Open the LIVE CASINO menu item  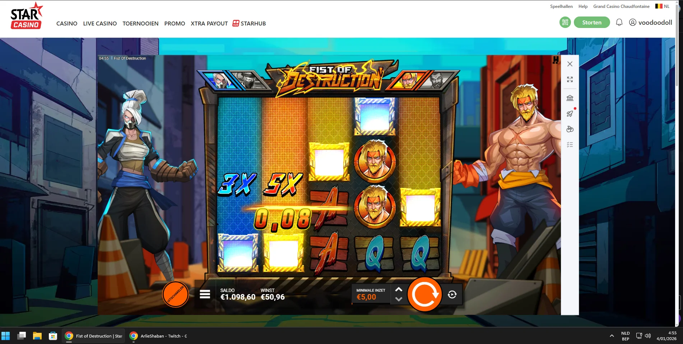pyautogui.click(x=100, y=23)
